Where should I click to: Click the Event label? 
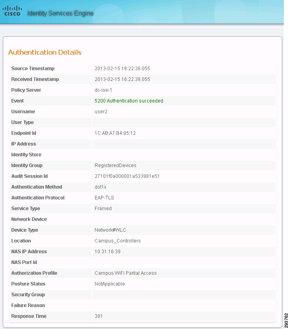(x=18, y=101)
